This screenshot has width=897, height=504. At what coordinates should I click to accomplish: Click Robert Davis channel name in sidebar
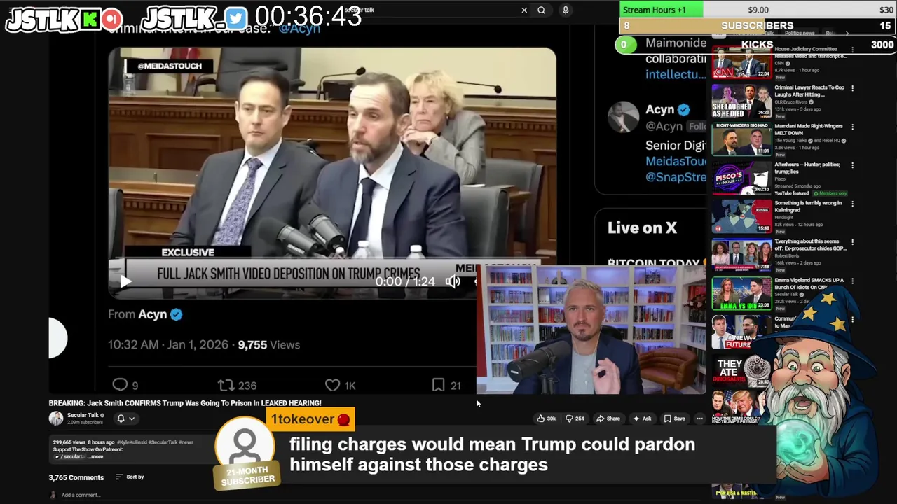point(787,256)
